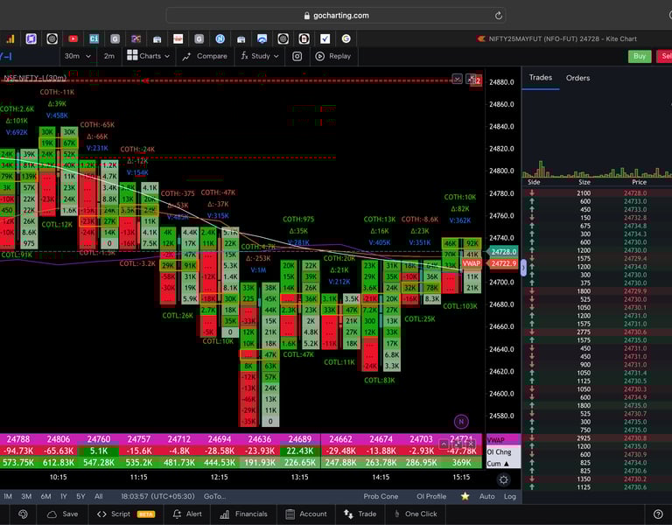672x525 pixels.
Task: Click the browser address bar gocharting.com
Action: coord(336,16)
